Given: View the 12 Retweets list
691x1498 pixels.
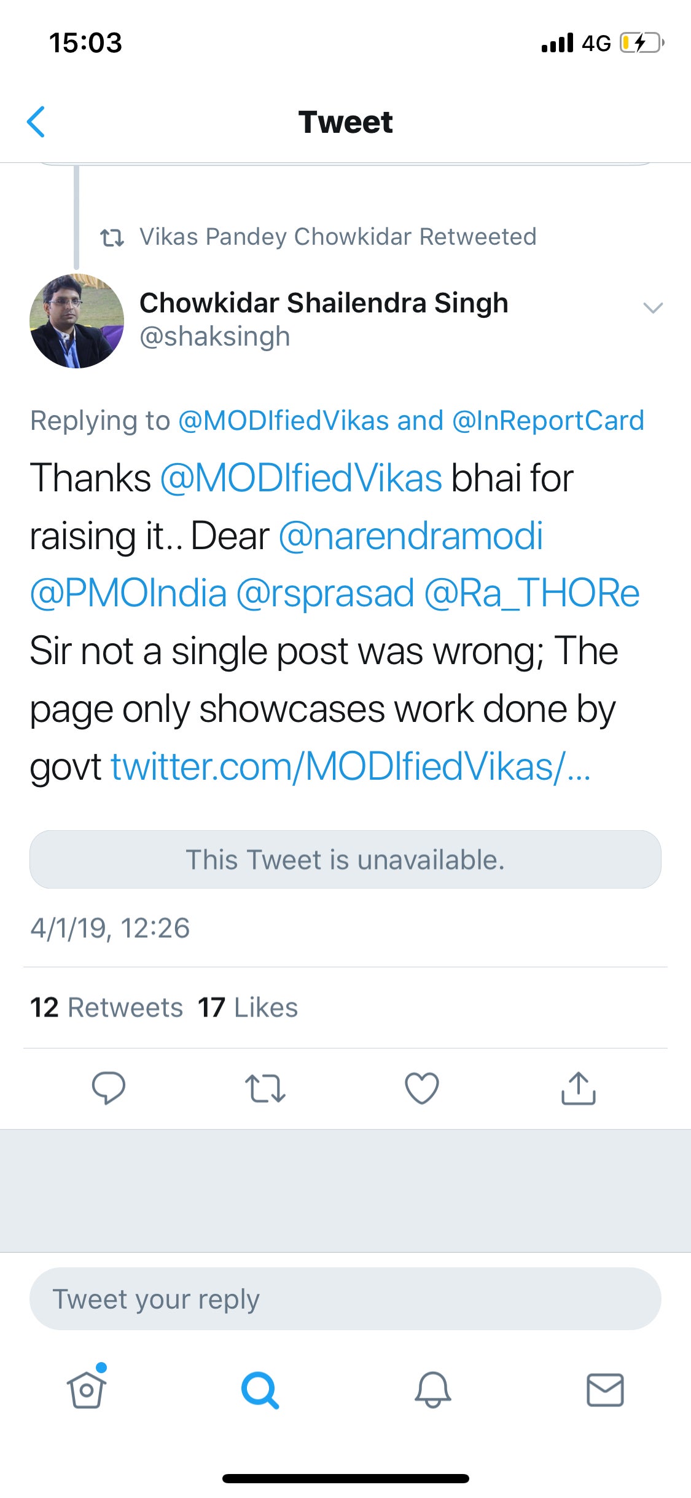Looking at the screenshot, I should tap(106, 1007).
